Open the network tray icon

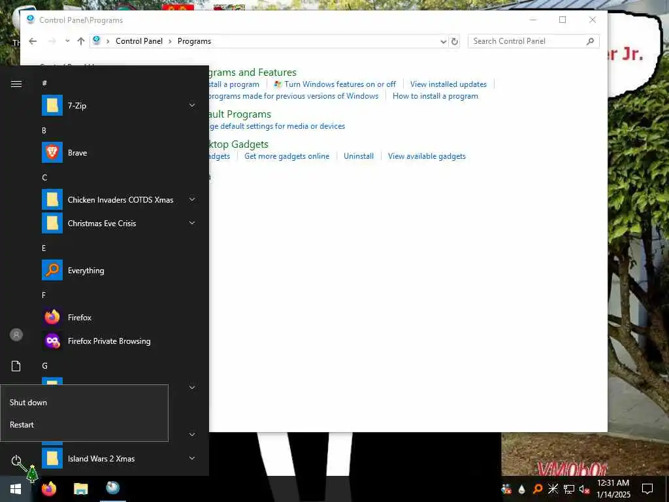[569, 489]
